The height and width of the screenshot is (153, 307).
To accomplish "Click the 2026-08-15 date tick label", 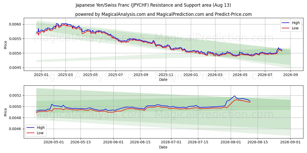I will tap(258, 142).
